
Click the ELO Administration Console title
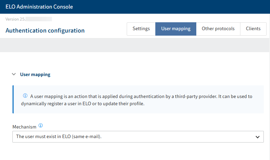pyautogui.click(x=39, y=7)
